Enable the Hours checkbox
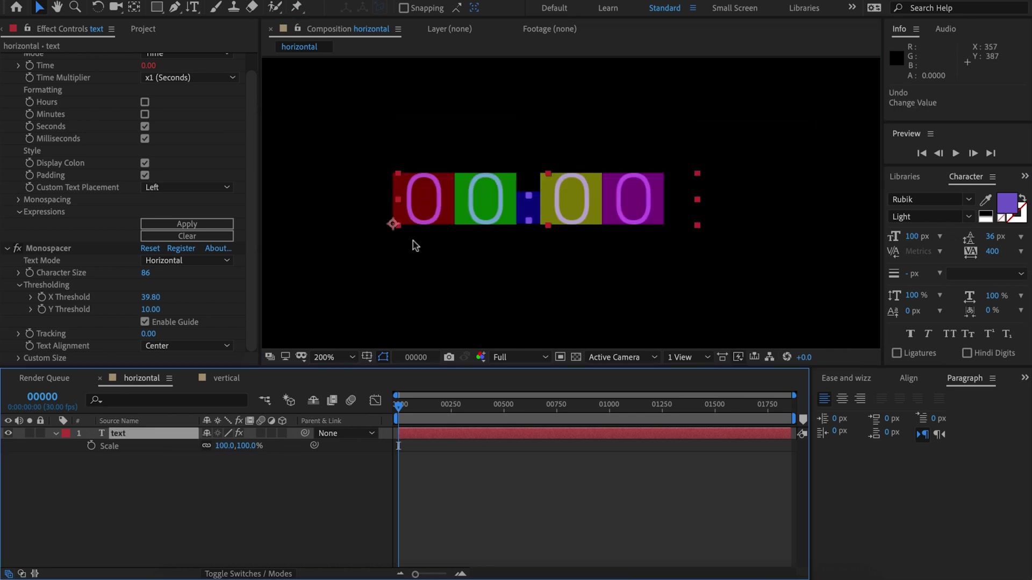This screenshot has height=580, width=1032. [145, 102]
